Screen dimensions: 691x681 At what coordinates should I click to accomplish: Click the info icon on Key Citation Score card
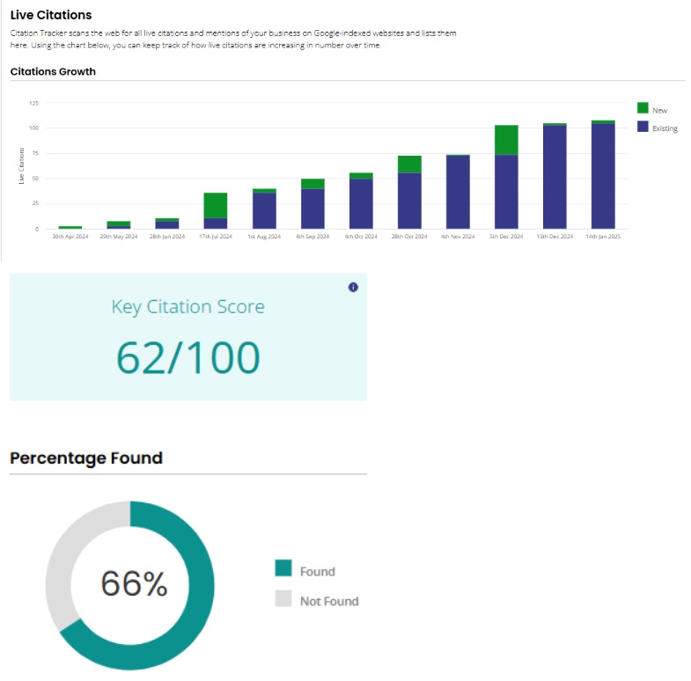pos(353,287)
